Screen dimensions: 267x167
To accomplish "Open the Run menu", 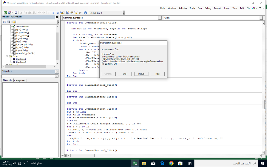I will pos(199,8).
